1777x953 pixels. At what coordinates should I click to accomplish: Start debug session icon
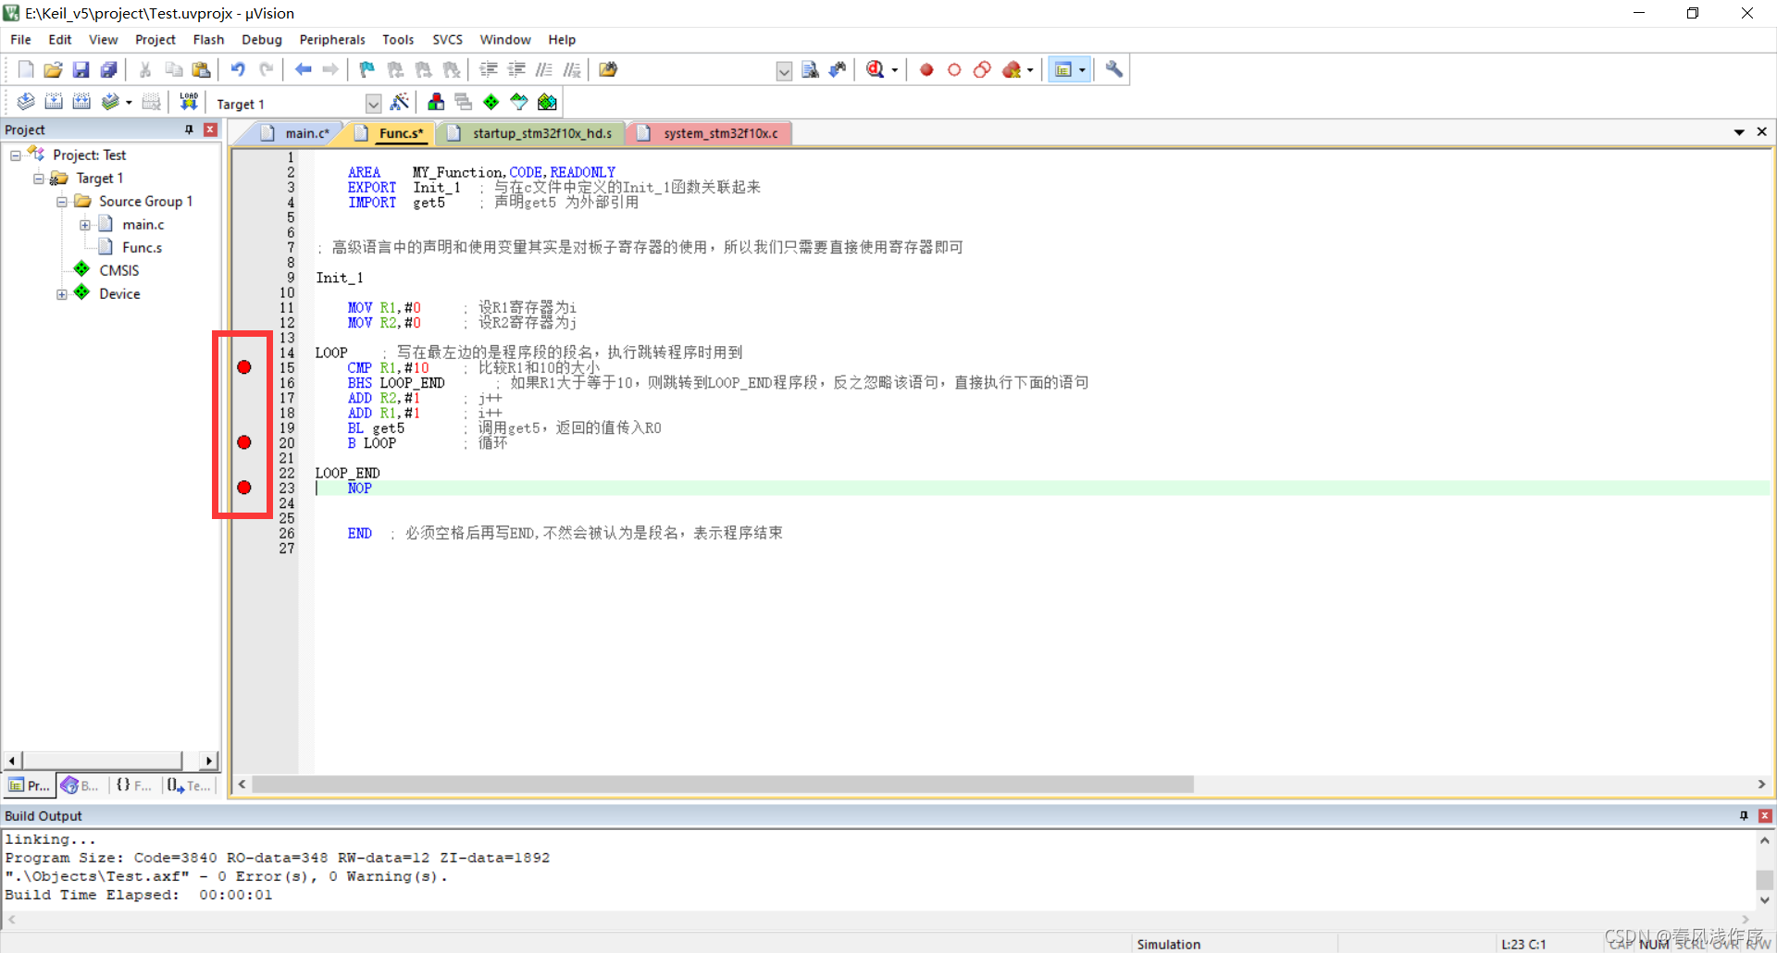point(876,69)
